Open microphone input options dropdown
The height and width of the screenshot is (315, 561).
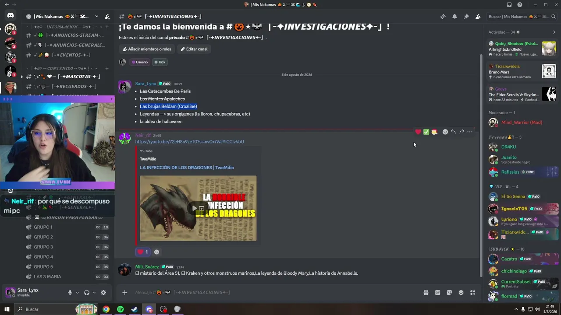point(78,293)
